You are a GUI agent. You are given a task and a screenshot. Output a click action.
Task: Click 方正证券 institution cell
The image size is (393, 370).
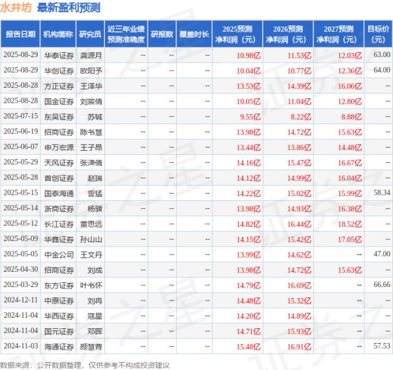(59, 86)
